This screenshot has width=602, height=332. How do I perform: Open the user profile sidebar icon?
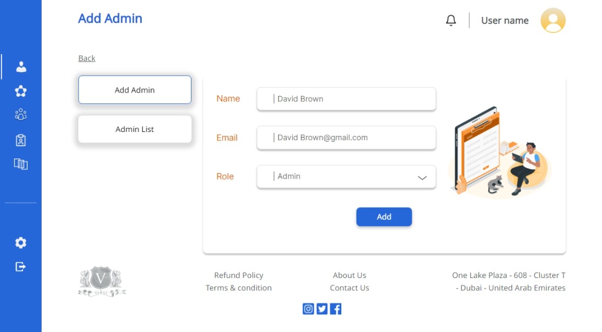click(21, 67)
